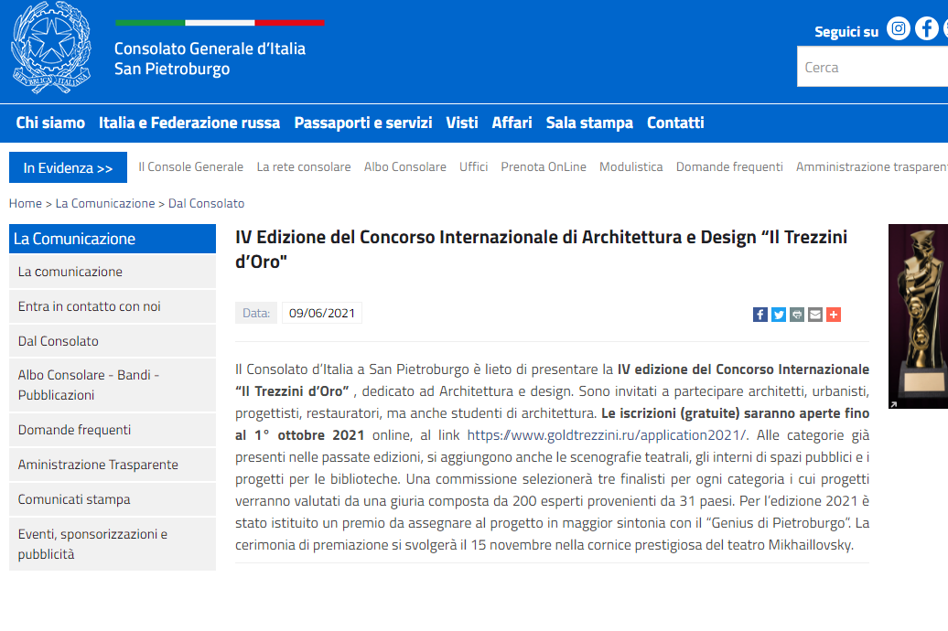Open Albo Consolare in the top bar
948x631 pixels.
click(x=405, y=166)
